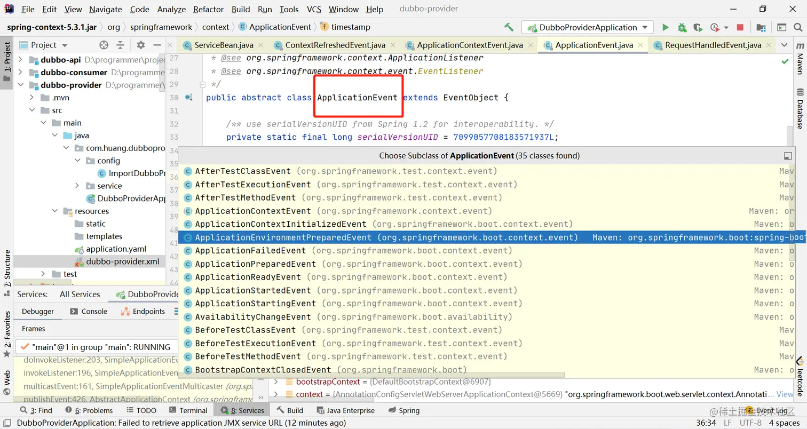This screenshot has width=807, height=429.
Task: Open the VCS menu
Action: point(314,9)
